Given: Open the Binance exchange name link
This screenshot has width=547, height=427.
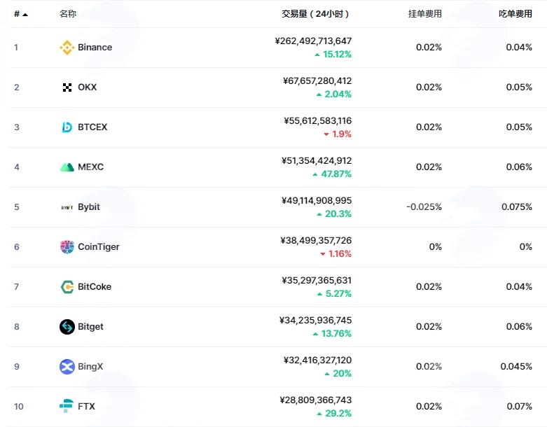Looking at the screenshot, I should click(95, 48).
